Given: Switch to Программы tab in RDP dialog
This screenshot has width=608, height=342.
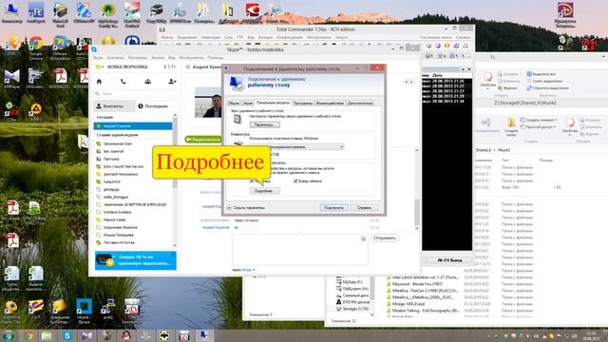Looking at the screenshot, I should [303, 104].
